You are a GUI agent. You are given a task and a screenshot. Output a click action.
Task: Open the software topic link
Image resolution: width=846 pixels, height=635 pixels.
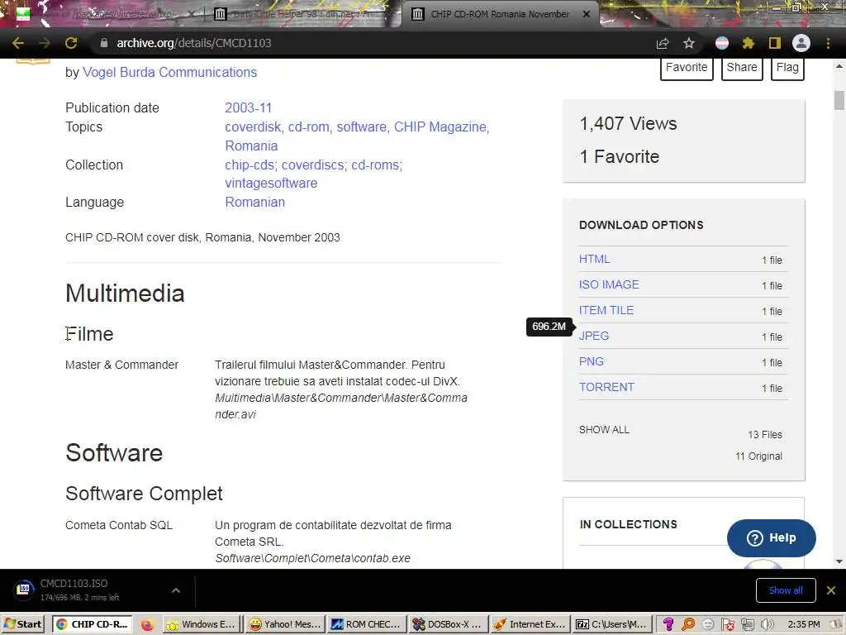362,127
